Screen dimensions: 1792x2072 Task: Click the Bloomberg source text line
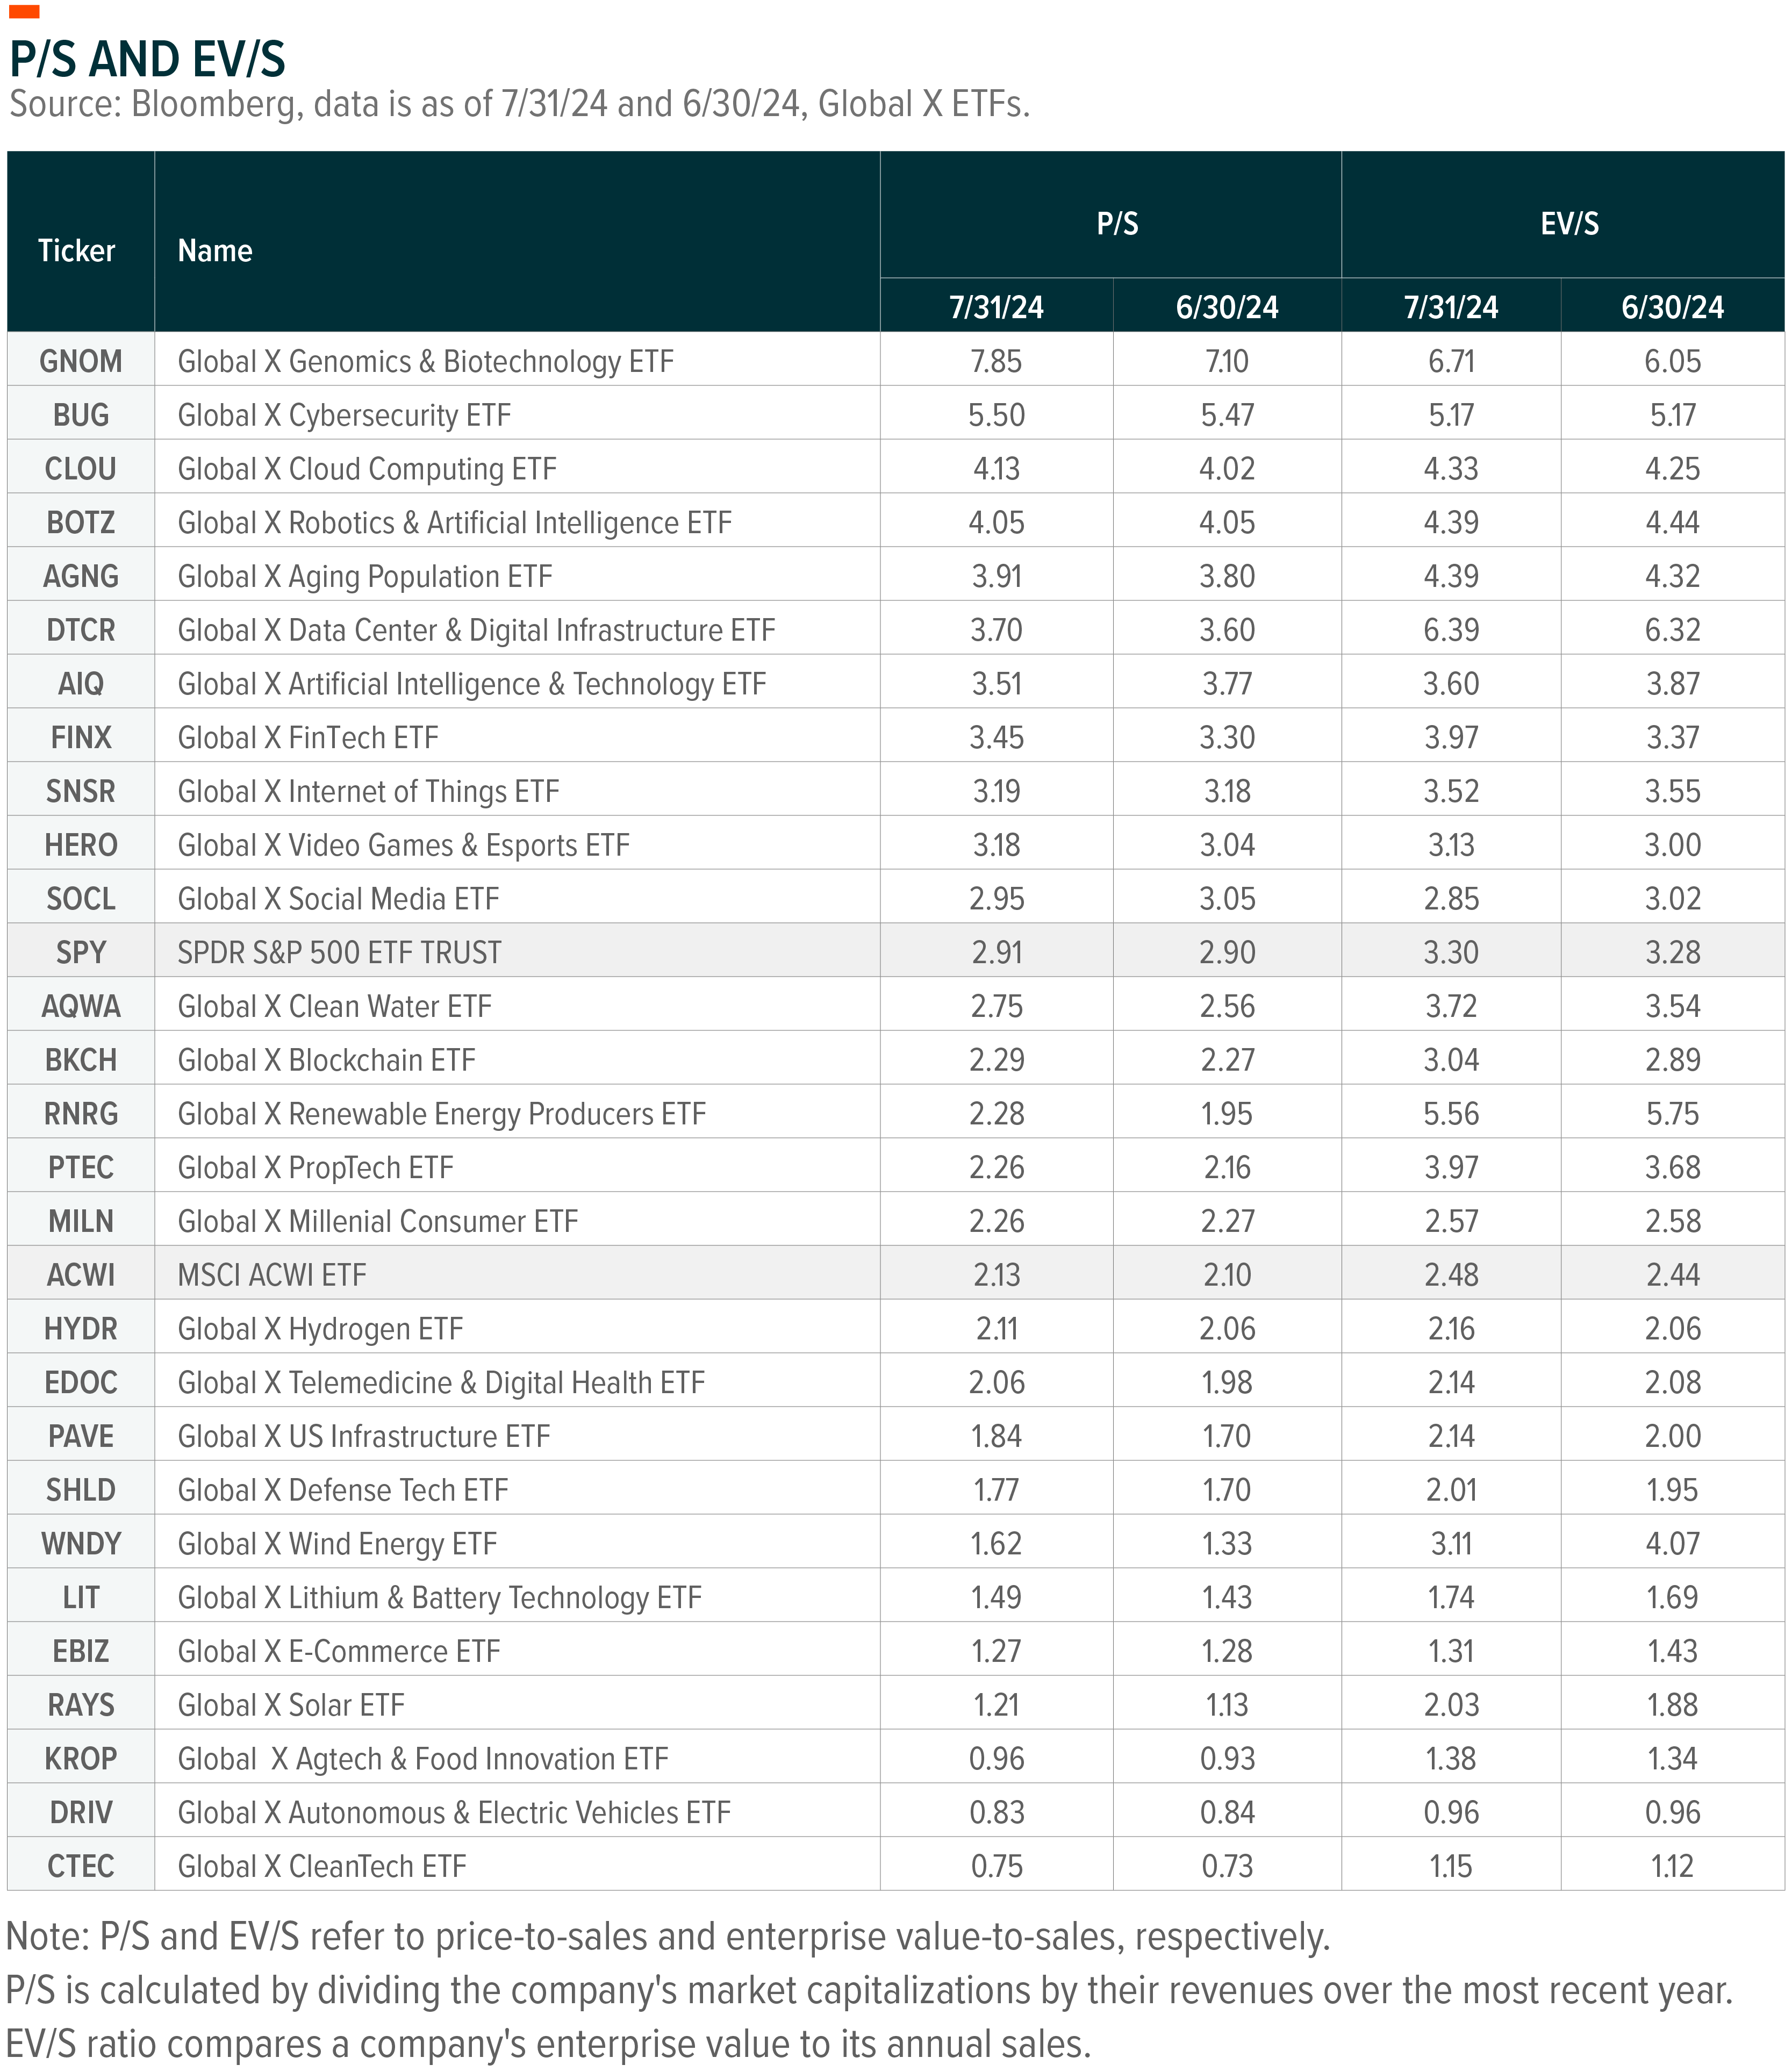pyautogui.click(x=519, y=104)
